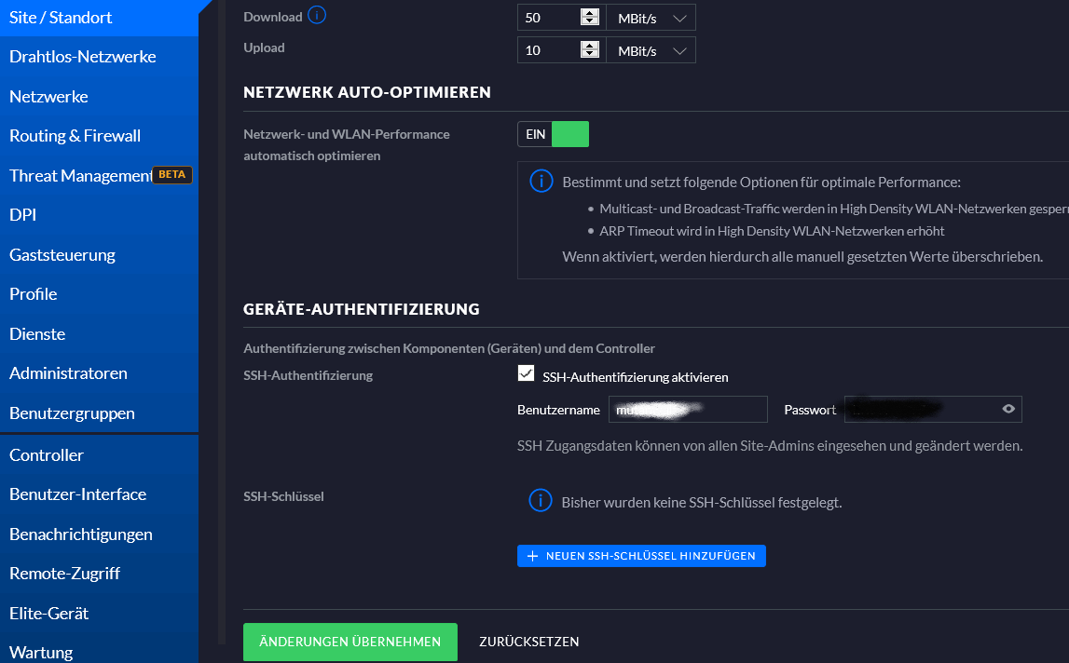Add a new SSH key
The image size is (1069, 663).
(641, 556)
